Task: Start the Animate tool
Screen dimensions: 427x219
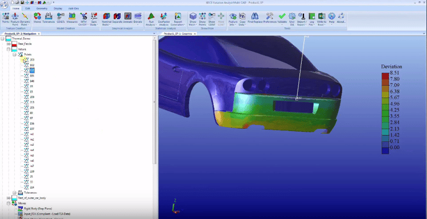Action: pyautogui.click(x=128, y=18)
